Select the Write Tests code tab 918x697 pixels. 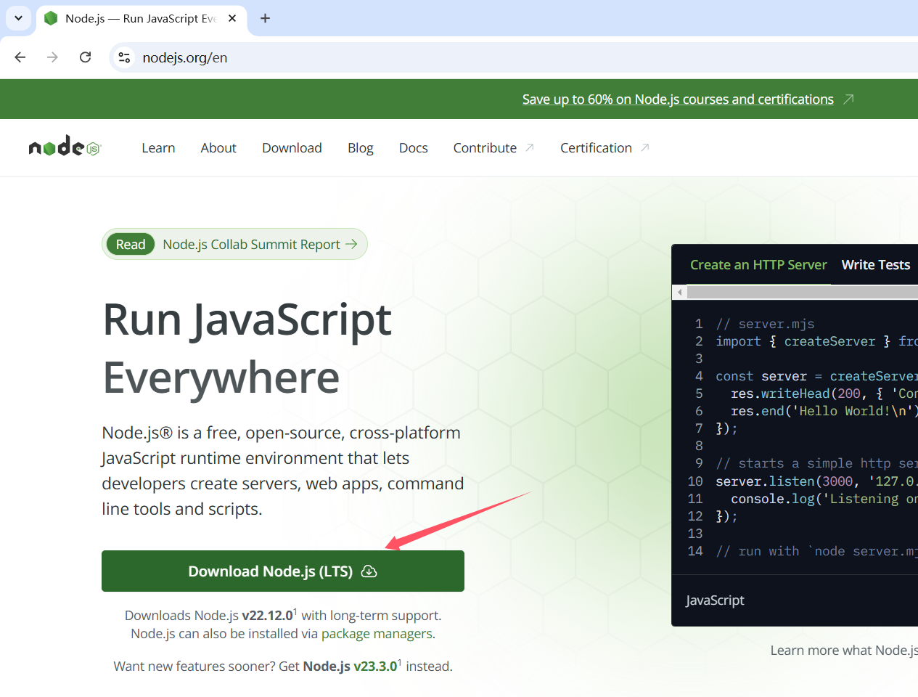875,265
